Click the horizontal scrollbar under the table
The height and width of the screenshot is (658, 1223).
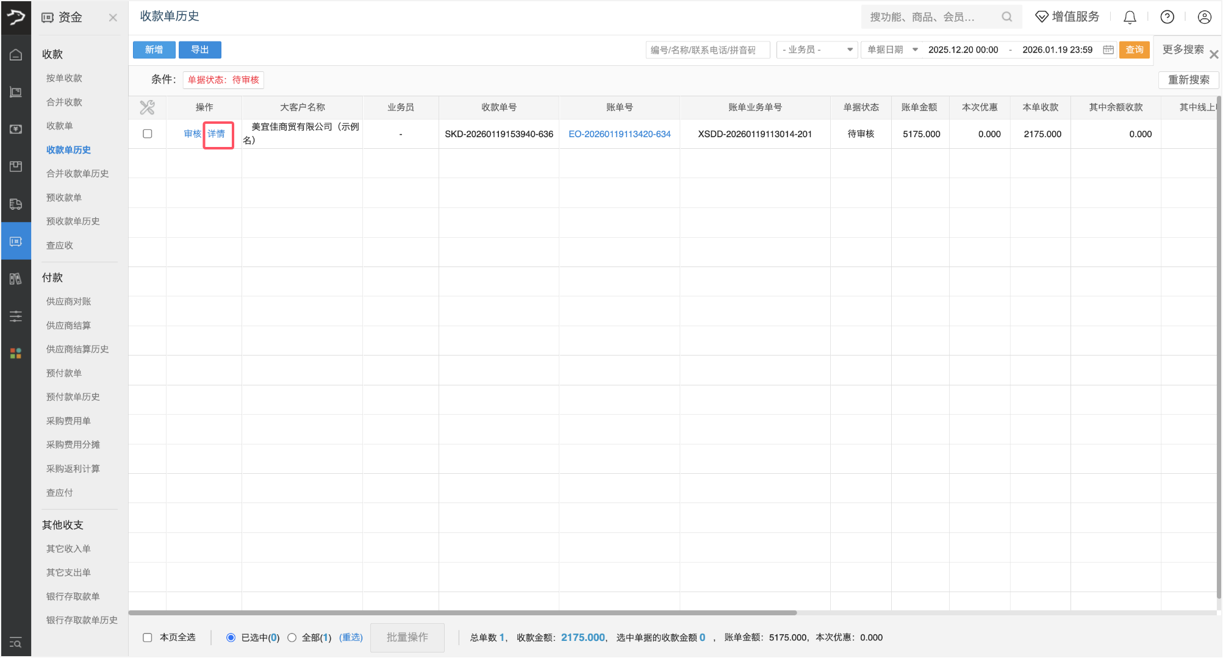click(x=462, y=612)
